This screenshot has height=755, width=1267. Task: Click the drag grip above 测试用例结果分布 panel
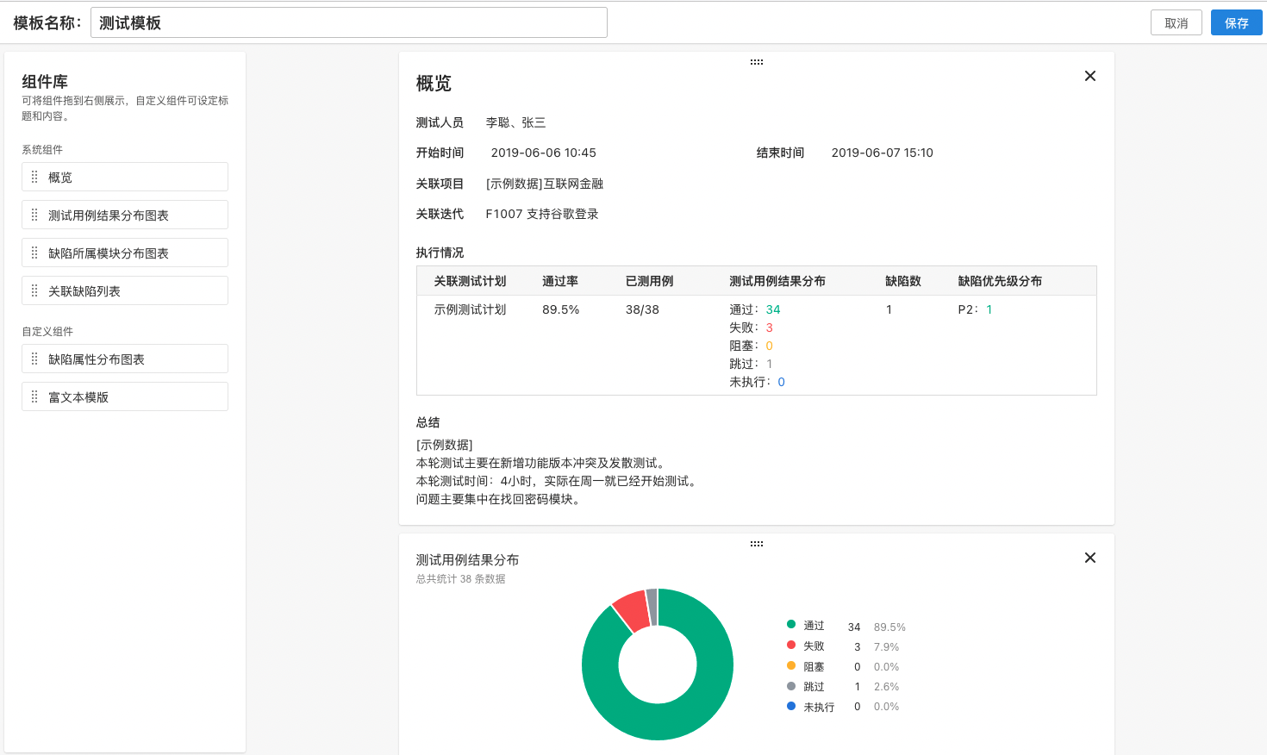(756, 543)
